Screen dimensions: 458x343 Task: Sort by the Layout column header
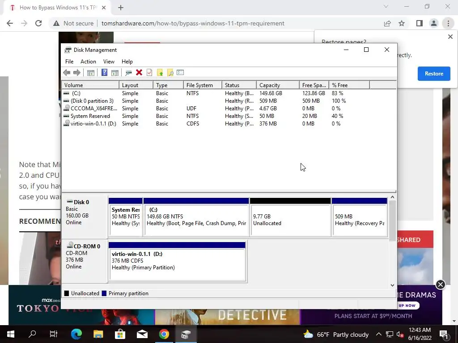(136, 85)
